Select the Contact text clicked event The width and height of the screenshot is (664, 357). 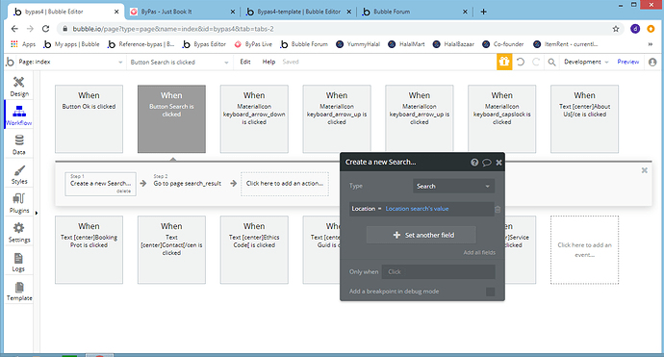(x=171, y=250)
